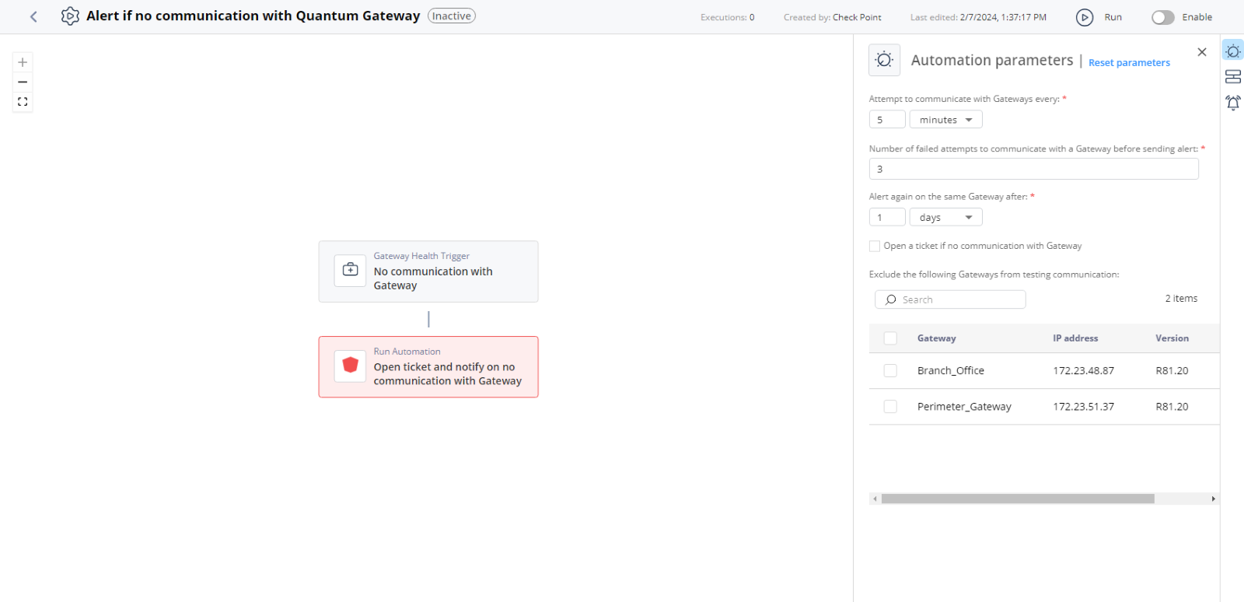Click the Automation parameters header icon
Image resolution: width=1244 pixels, height=602 pixels.
click(x=884, y=60)
